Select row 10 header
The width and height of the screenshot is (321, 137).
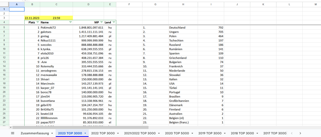pyautogui.click(x=5, y=49)
